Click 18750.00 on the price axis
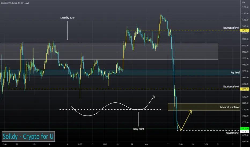The width and height of the screenshot is (250, 147). click(x=245, y=84)
